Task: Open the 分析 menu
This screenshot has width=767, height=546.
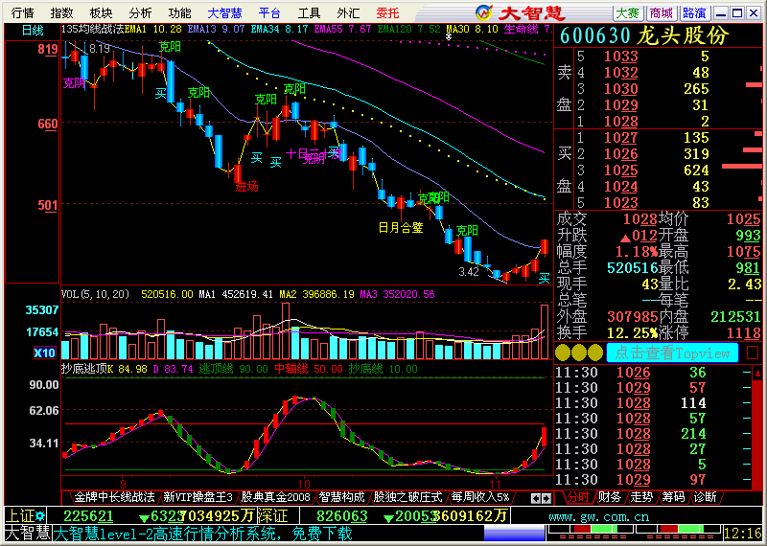Action: click(140, 12)
